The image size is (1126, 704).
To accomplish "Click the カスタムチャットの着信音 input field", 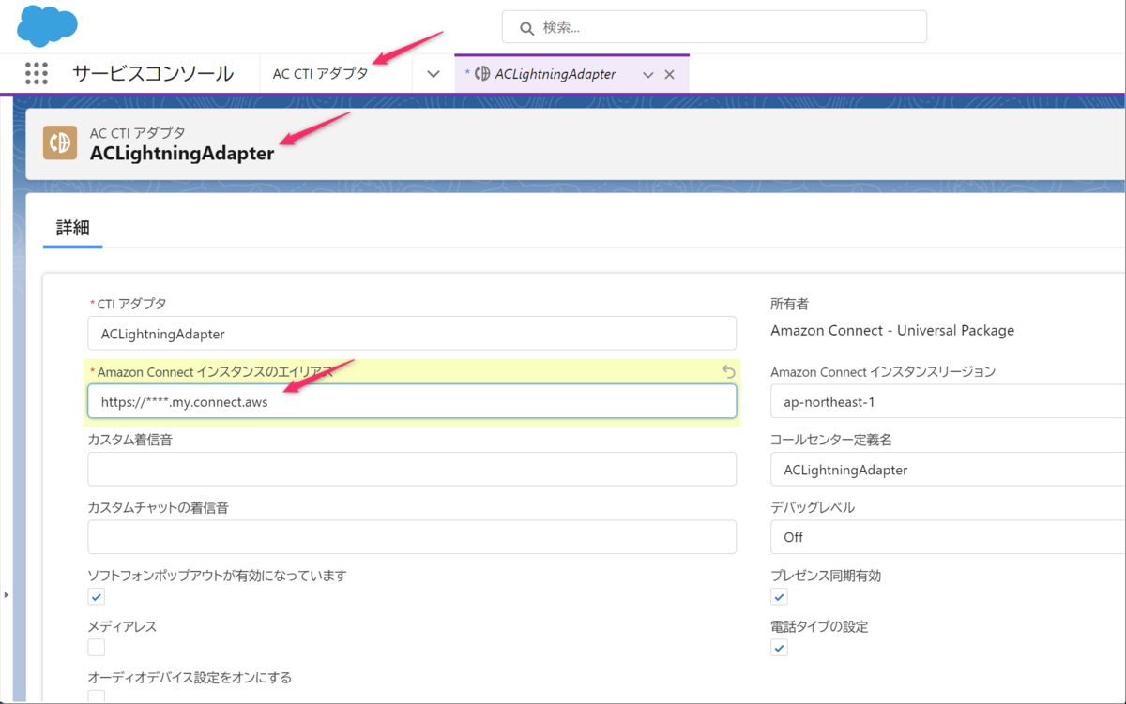I will pos(412,537).
